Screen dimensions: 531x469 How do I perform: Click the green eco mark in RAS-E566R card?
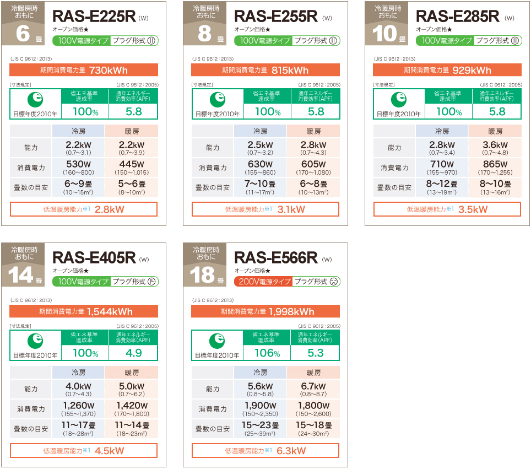217,341
